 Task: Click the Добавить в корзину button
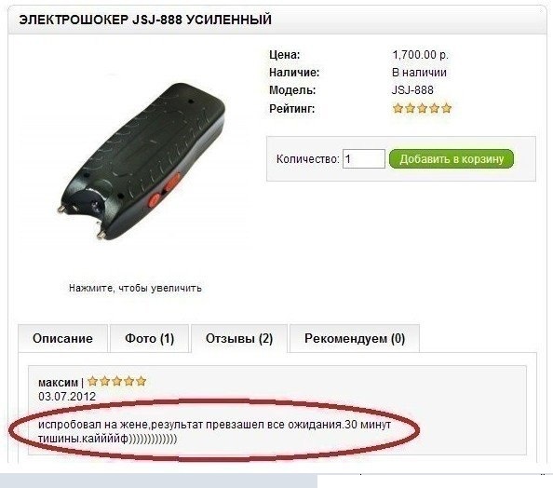pos(452,158)
